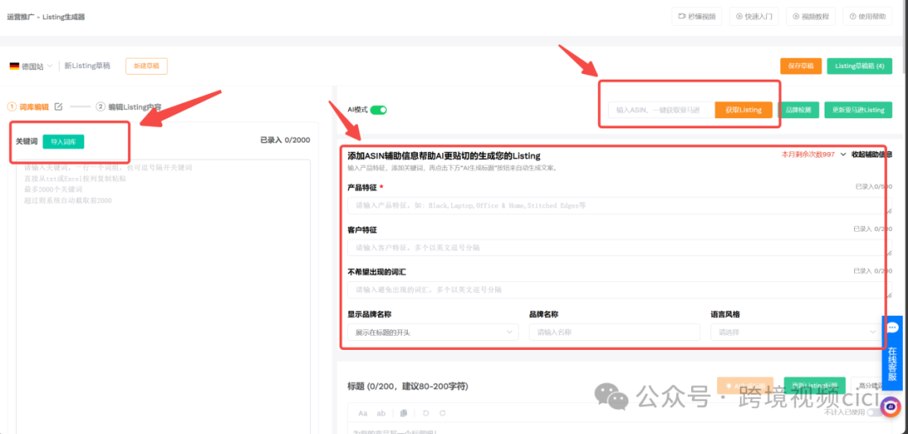Open the 语言风格 language style dropdown
908x434 pixels.
click(795, 332)
